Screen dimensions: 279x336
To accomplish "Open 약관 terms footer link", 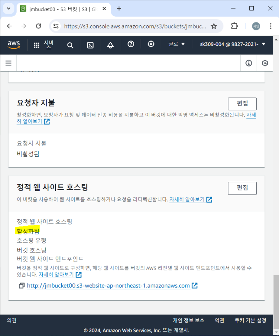I will pos(219,320).
